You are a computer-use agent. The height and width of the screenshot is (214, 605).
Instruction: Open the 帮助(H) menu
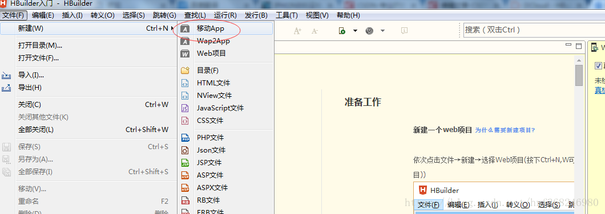(x=348, y=15)
